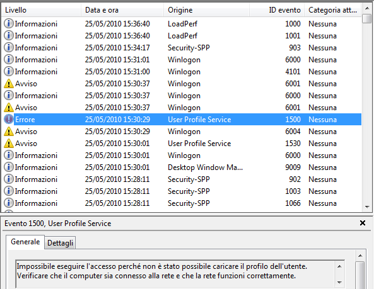Sort events by the Livello column header
The height and width of the screenshot is (289, 374).
[x=41, y=10]
